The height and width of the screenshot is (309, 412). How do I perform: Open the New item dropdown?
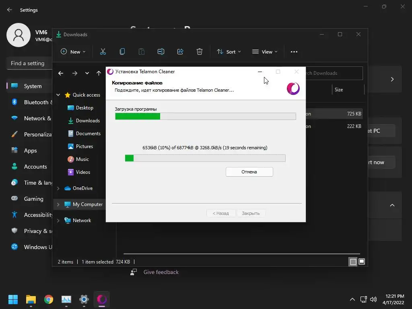(73, 52)
